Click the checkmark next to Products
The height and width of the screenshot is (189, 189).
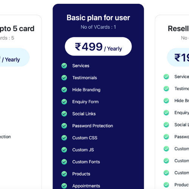point(64,174)
